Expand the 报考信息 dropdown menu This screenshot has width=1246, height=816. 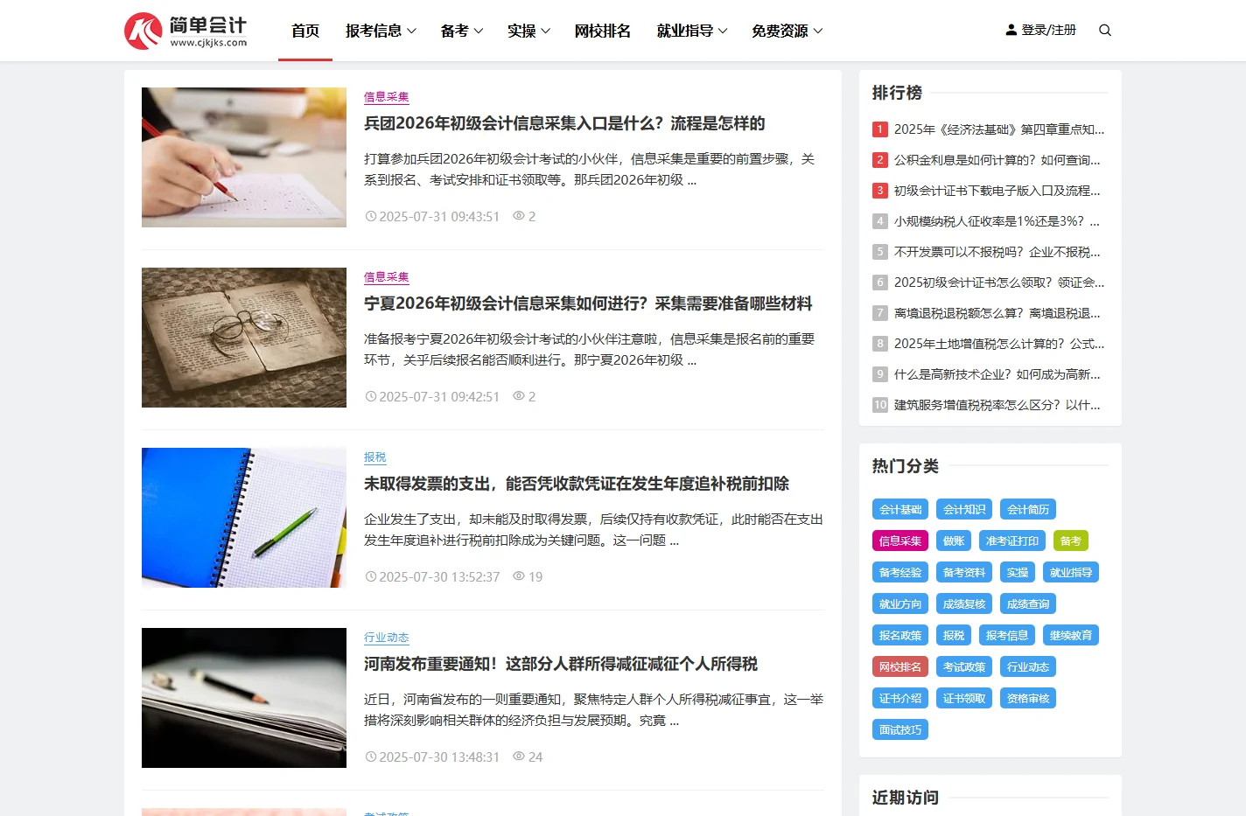[x=381, y=31]
